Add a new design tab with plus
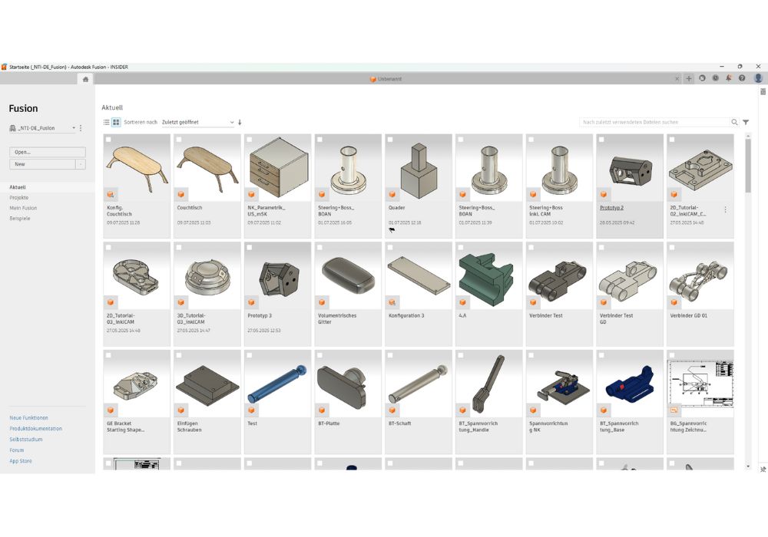 coord(689,78)
